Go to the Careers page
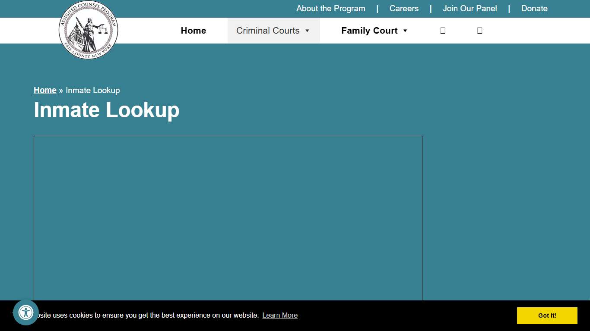This screenshot has width=590, height=331. click(404, 9)
